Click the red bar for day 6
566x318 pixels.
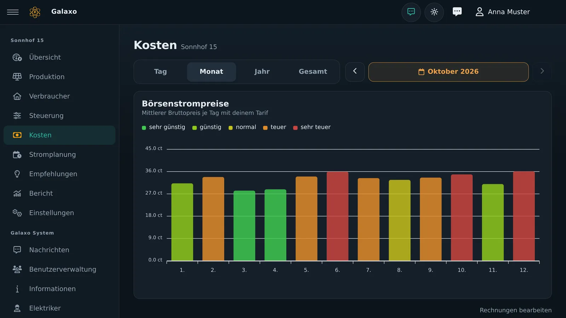[337, 216]
